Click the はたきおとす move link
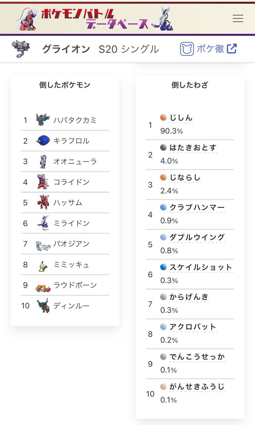This screenshot has width=255, height=425. point(193,147)
